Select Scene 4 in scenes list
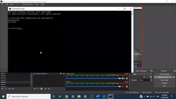 click(15, 80)
